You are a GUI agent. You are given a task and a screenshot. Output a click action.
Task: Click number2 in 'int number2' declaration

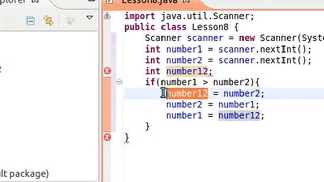[x=184, y=60]
